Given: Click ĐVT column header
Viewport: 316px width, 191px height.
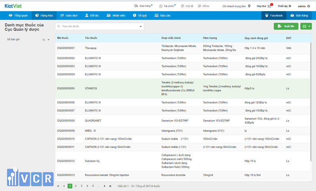Looking at the screenshot, I should pyautogui.click(x=289, y=38).
